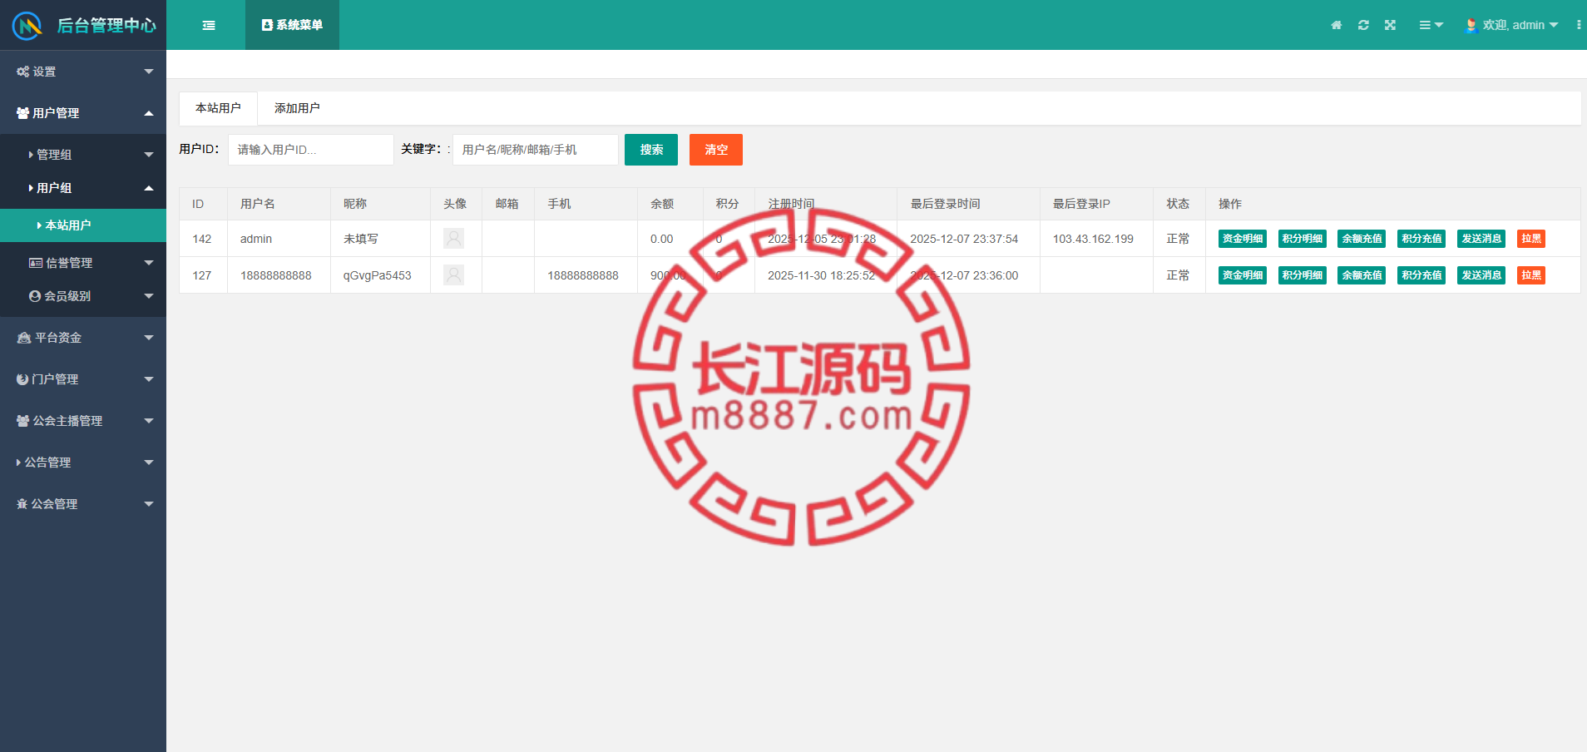This screenshot has height=752, width=1587.
Task: Open 积分明细 for user admin
Action: [x=1303, y=239]
